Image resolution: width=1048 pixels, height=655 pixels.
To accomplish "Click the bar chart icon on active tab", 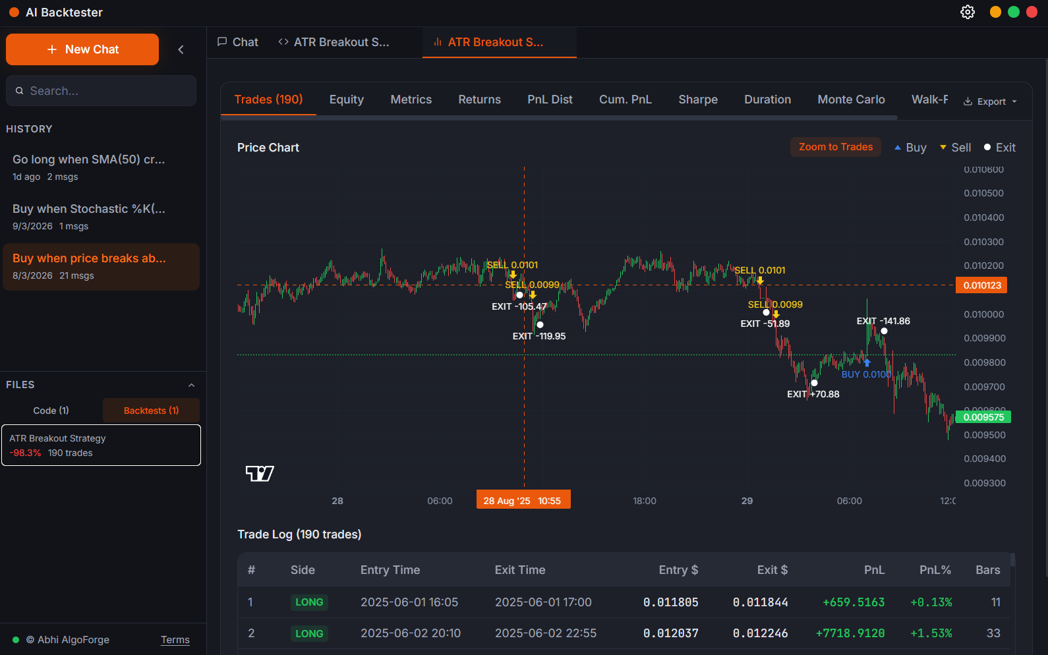I will (x=437, y=42).
